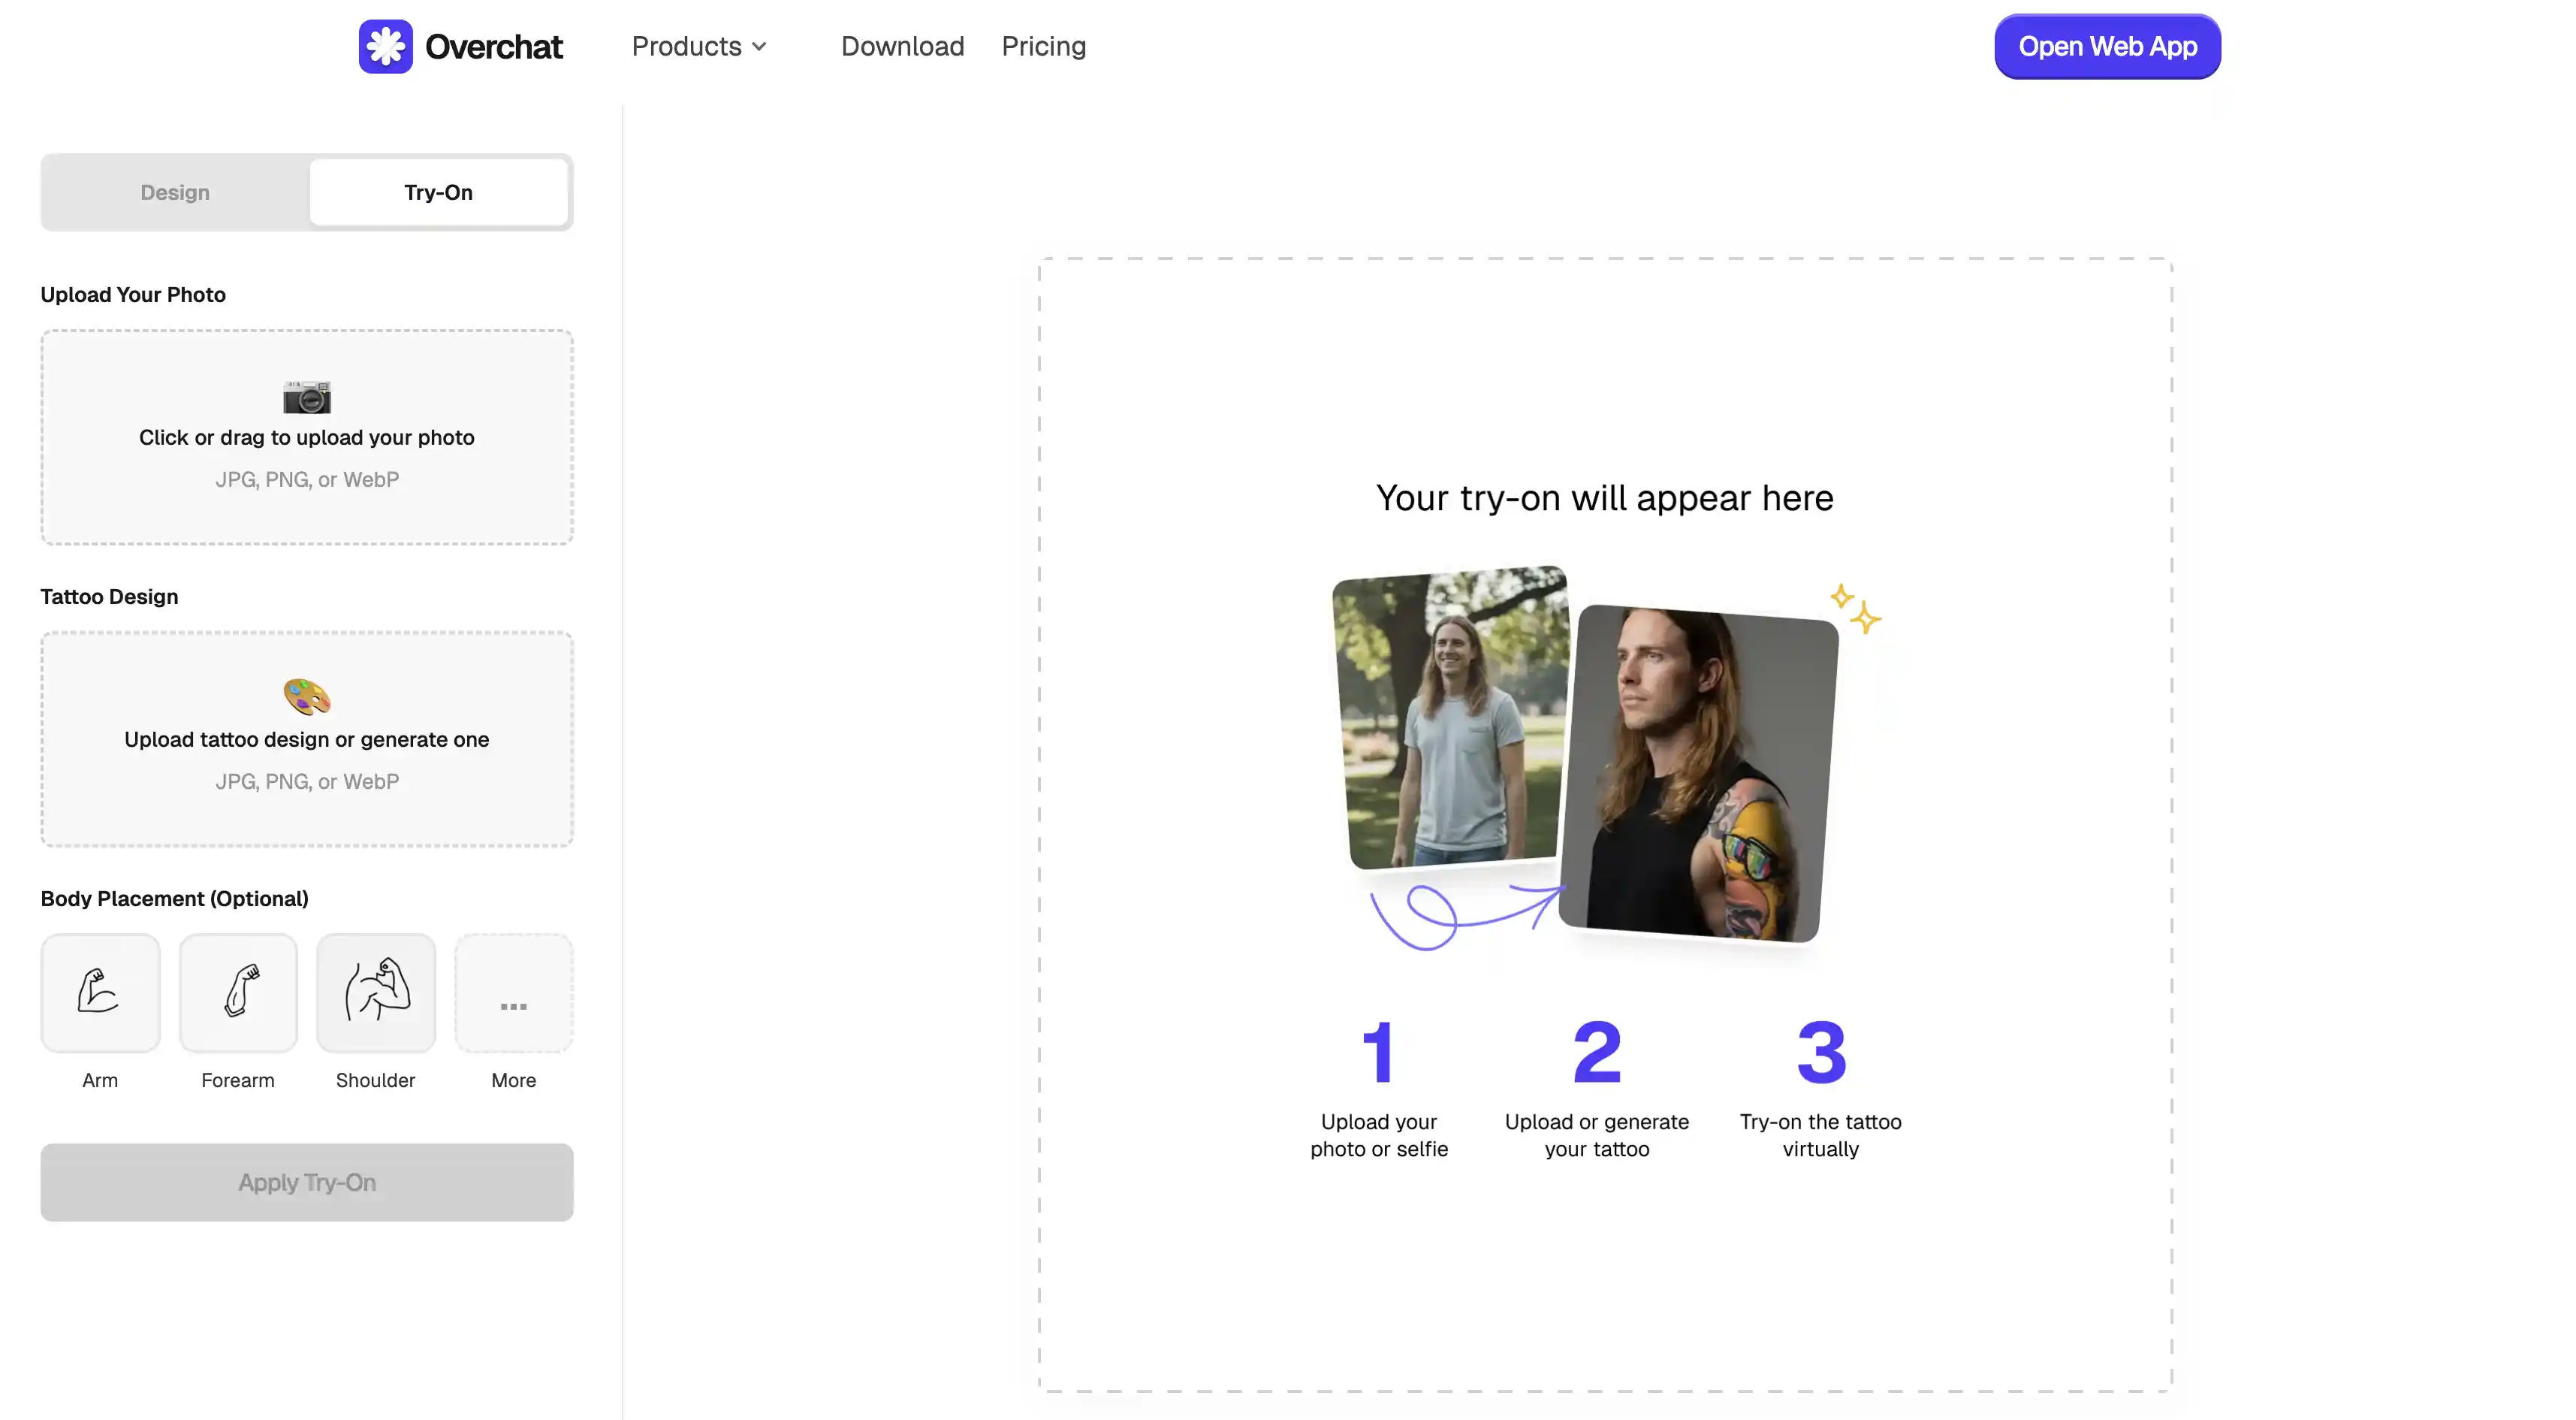Click the yellow sparkle stars icon

coord(1856,609)
